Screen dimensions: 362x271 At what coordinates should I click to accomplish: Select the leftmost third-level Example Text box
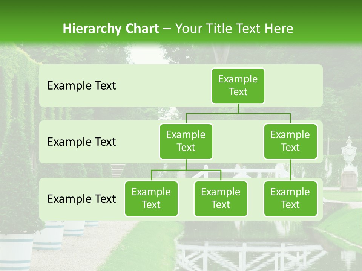151,198
